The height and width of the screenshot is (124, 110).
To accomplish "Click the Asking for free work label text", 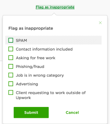I will [x=36, y=58].
